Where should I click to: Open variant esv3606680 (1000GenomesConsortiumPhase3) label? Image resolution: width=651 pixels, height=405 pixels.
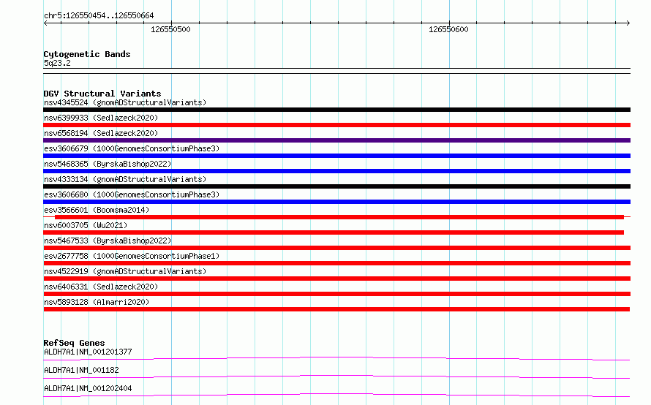tap(132, 194)
